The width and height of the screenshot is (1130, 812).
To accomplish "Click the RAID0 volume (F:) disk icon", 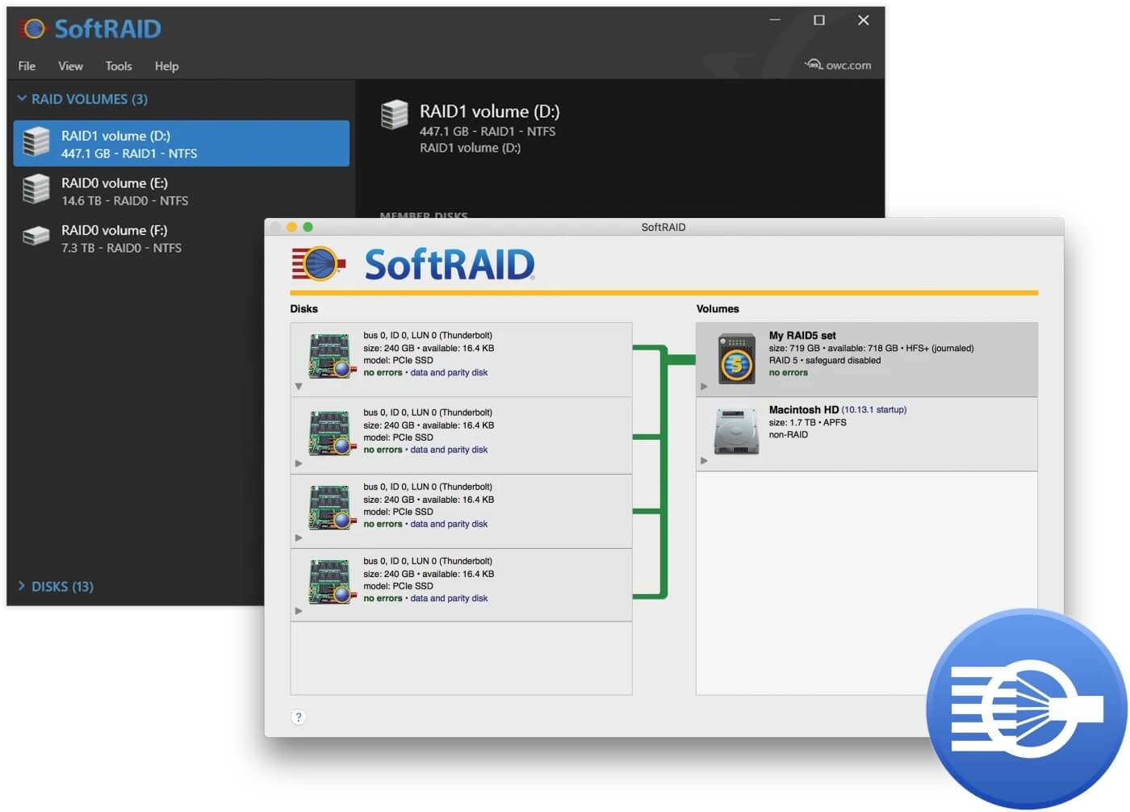I will [36, 236].
